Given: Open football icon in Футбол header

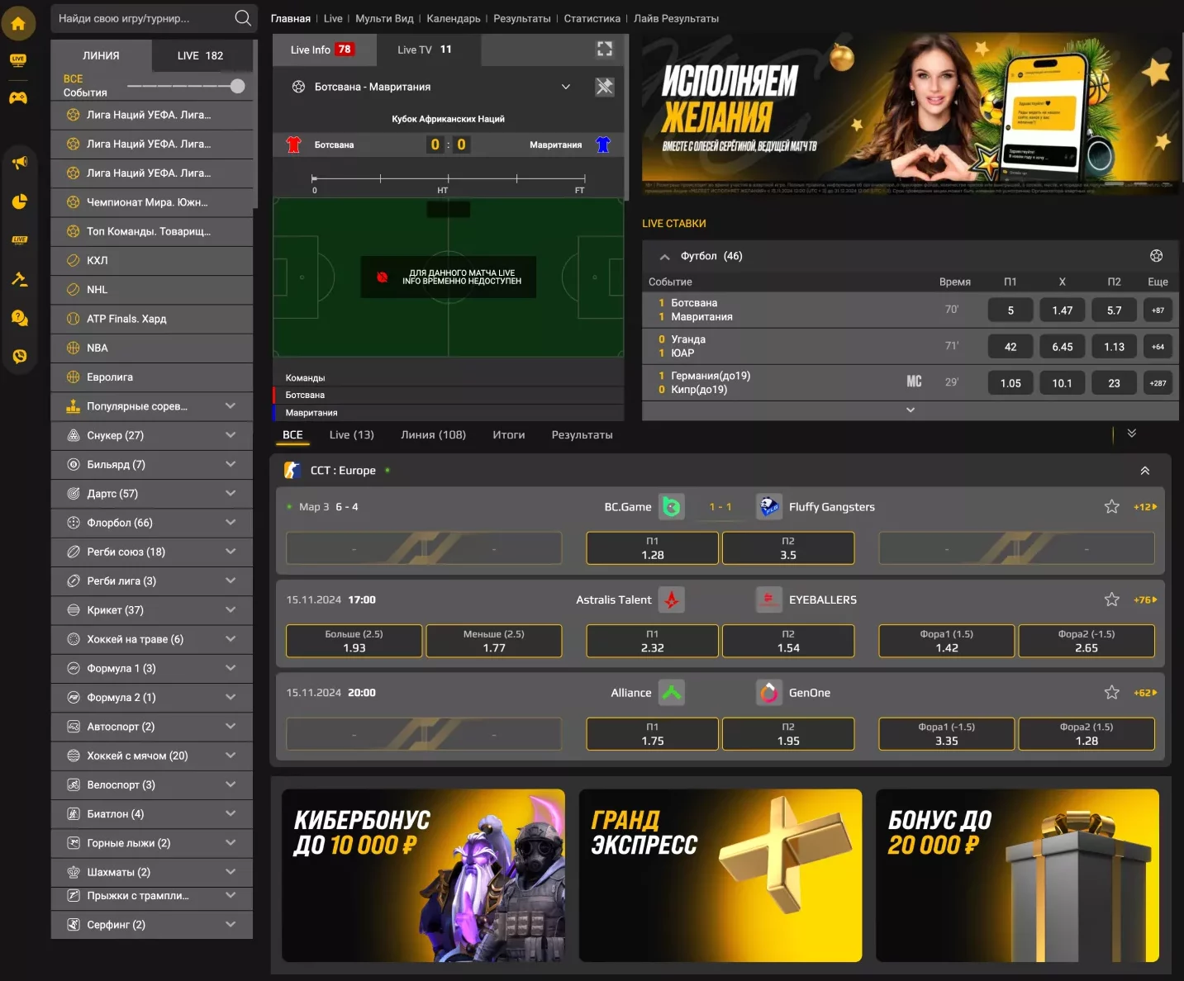Looking at the screenshot, I should coord(1156,256).
